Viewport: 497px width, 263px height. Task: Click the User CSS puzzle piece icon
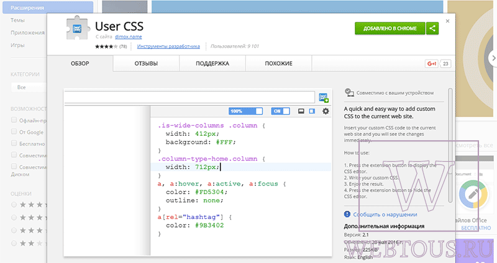click(x=77, y=29)
